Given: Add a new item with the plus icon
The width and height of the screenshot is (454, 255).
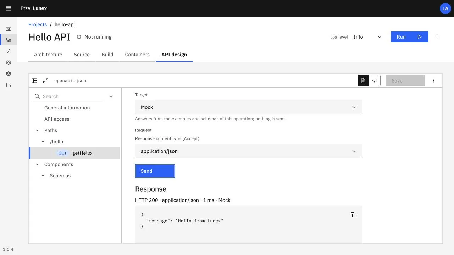Looking at the screenshot, I should coord(111,96).
